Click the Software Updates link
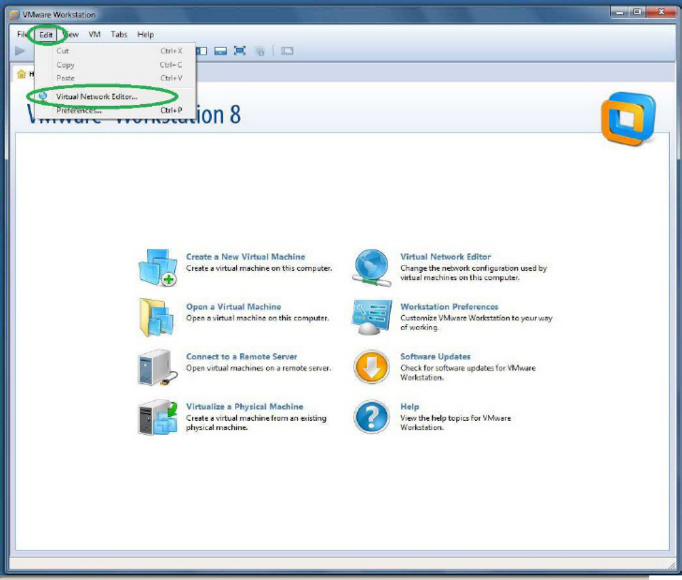This screenshot has height=580, width=682. 435,357
